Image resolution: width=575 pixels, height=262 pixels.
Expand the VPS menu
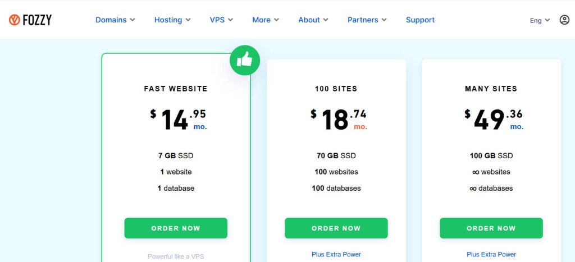point(221,20)
